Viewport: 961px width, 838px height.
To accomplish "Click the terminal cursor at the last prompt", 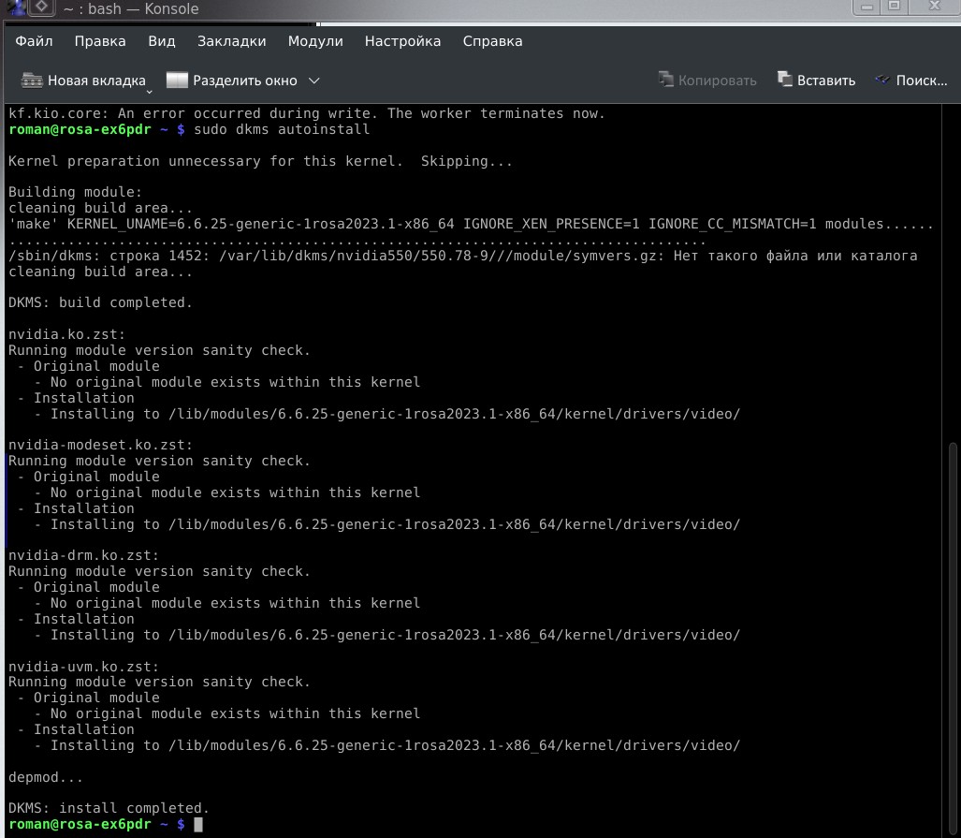I will point(198,825).
